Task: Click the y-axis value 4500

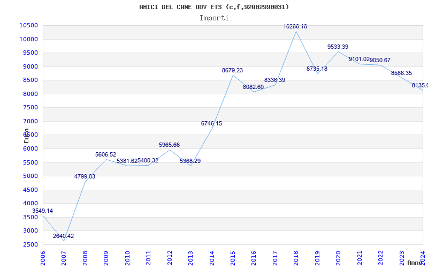Action: pyautogui.click(x=30, y=190)
